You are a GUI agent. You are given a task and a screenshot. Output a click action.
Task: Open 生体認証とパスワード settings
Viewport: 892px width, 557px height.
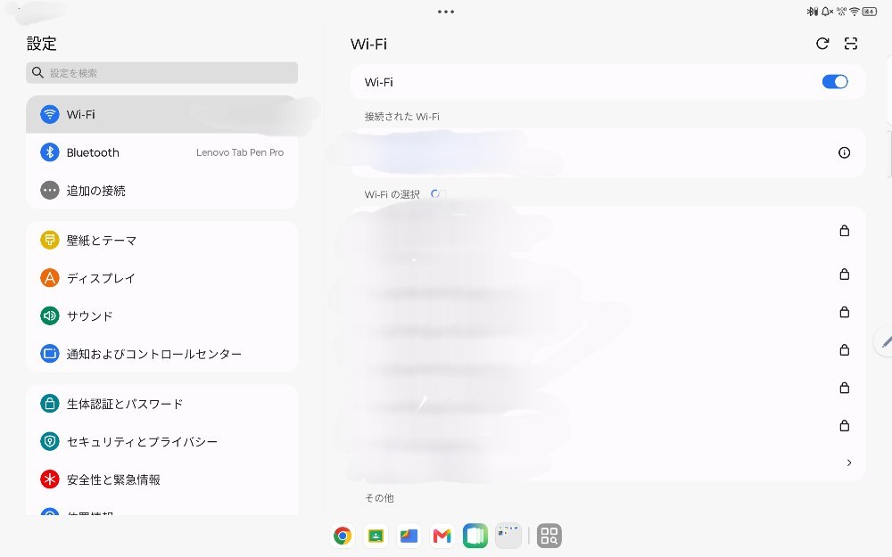pos(161,404)
